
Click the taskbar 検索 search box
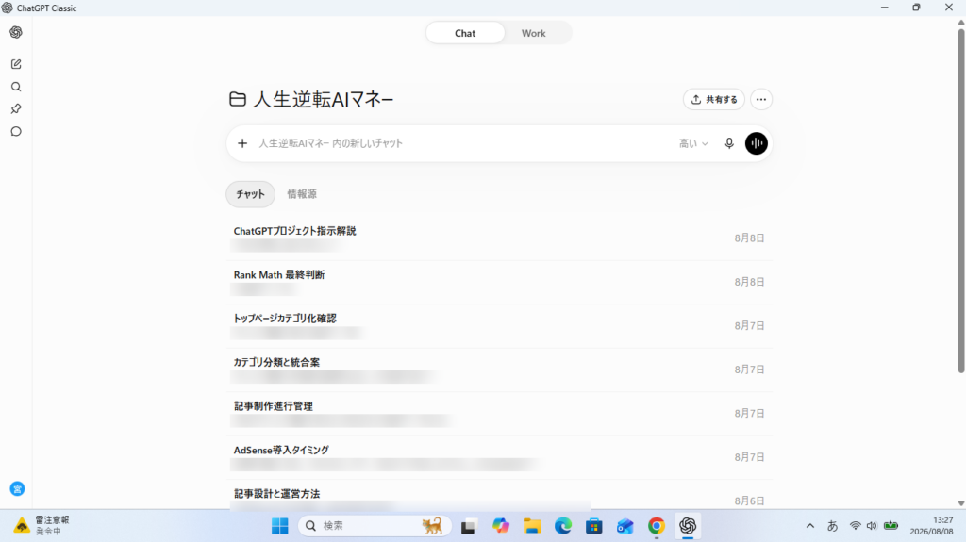point(375,526)
